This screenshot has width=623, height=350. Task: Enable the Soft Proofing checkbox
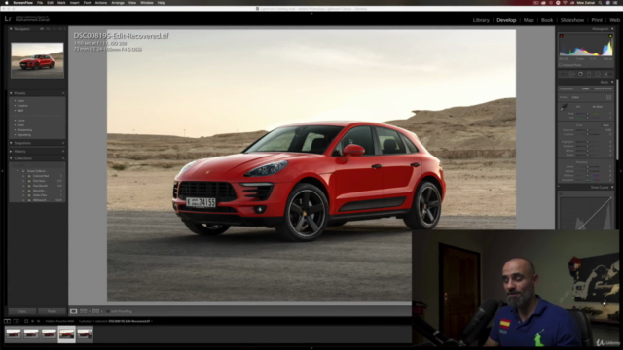pyautogui.click(x=108, y=311)
